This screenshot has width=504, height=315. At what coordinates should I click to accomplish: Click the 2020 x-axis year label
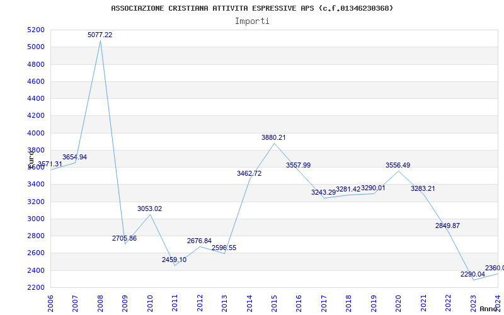(x=399, y=303)
